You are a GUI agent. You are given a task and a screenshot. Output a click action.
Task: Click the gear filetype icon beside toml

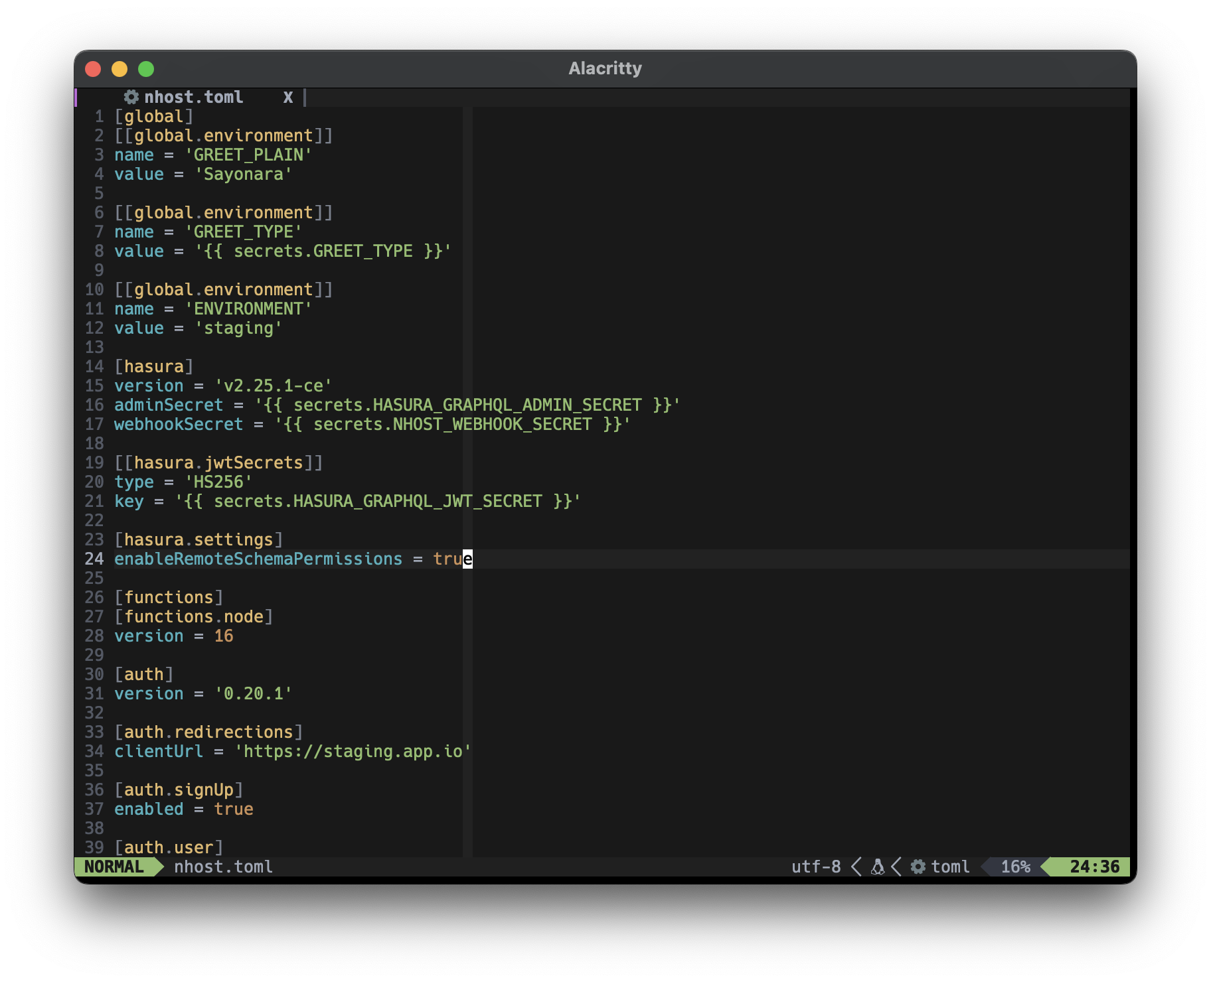click(x=918, y=867)
